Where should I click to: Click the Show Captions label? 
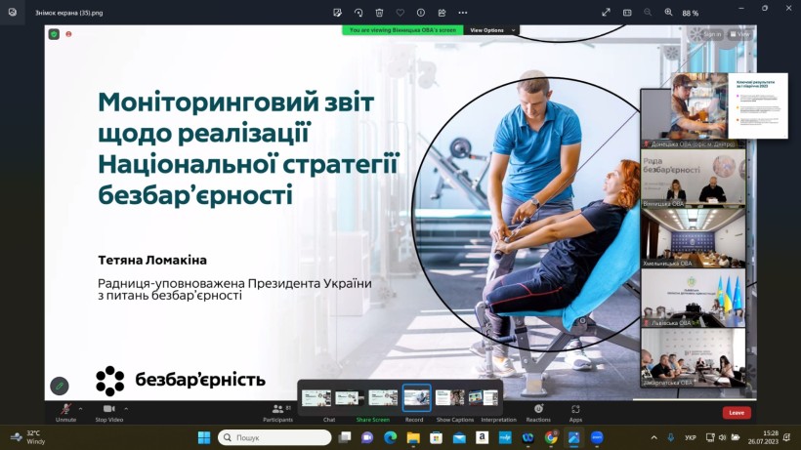point(455,420)
